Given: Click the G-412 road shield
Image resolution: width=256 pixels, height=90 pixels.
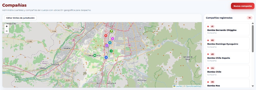Looking at the screenshot, I should [x=67, y=80].
